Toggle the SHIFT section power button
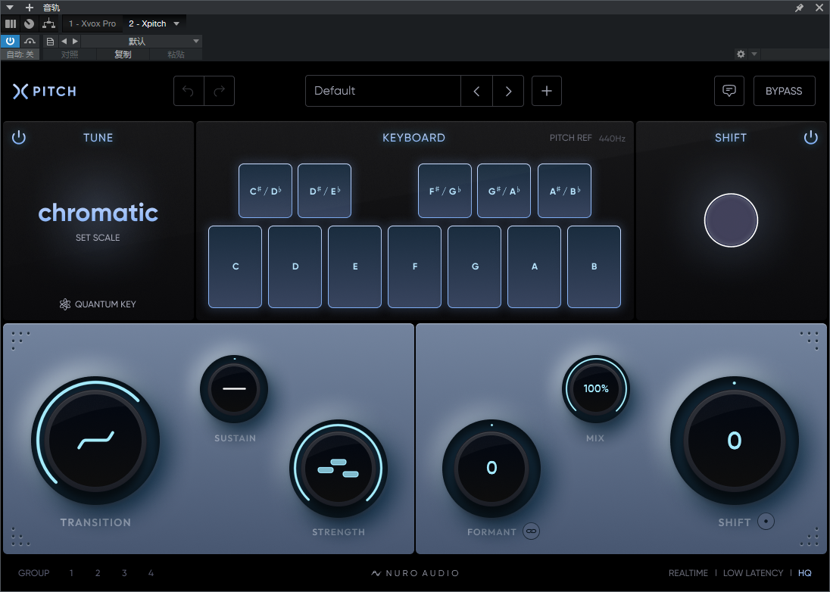The image size is (830, 592). tap(810, 138)
